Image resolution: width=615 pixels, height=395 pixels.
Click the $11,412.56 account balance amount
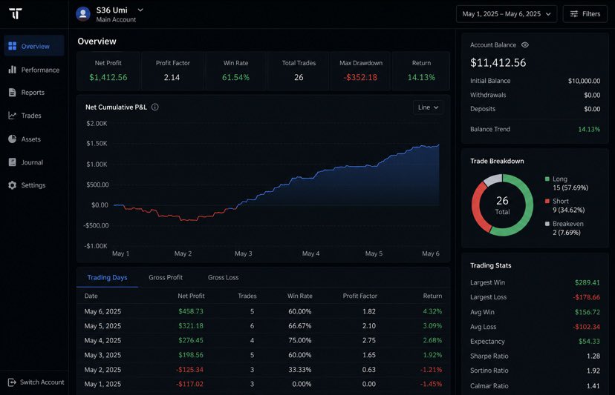pos(498,63)
